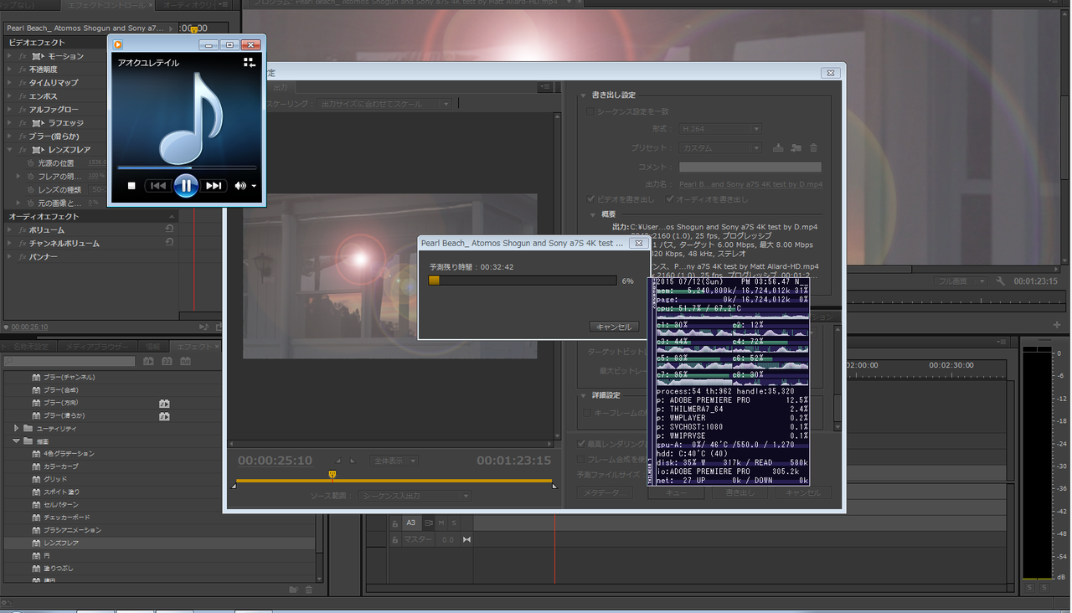This screenshot has height=613, width=1072.
Task: Click the 6% export progress bar
Action: [x=523, y=281]
